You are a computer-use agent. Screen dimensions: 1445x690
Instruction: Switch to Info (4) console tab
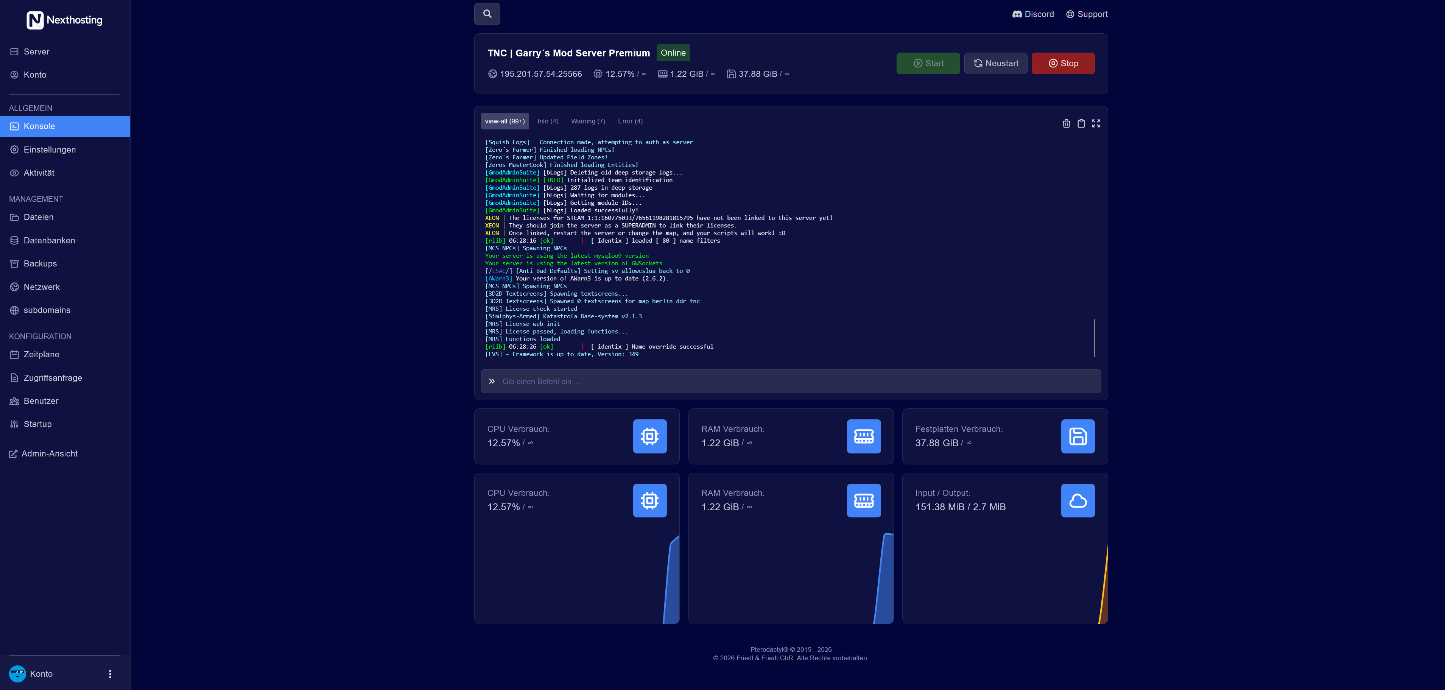coord(548,121)
